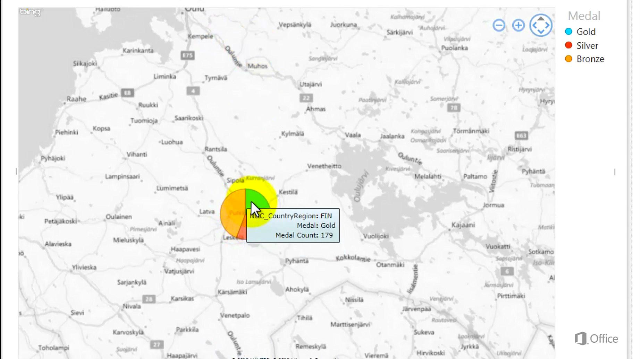Viewport: 640px width, 359px height.
Task: Click the Muhos map label
Action: [257, 66]
